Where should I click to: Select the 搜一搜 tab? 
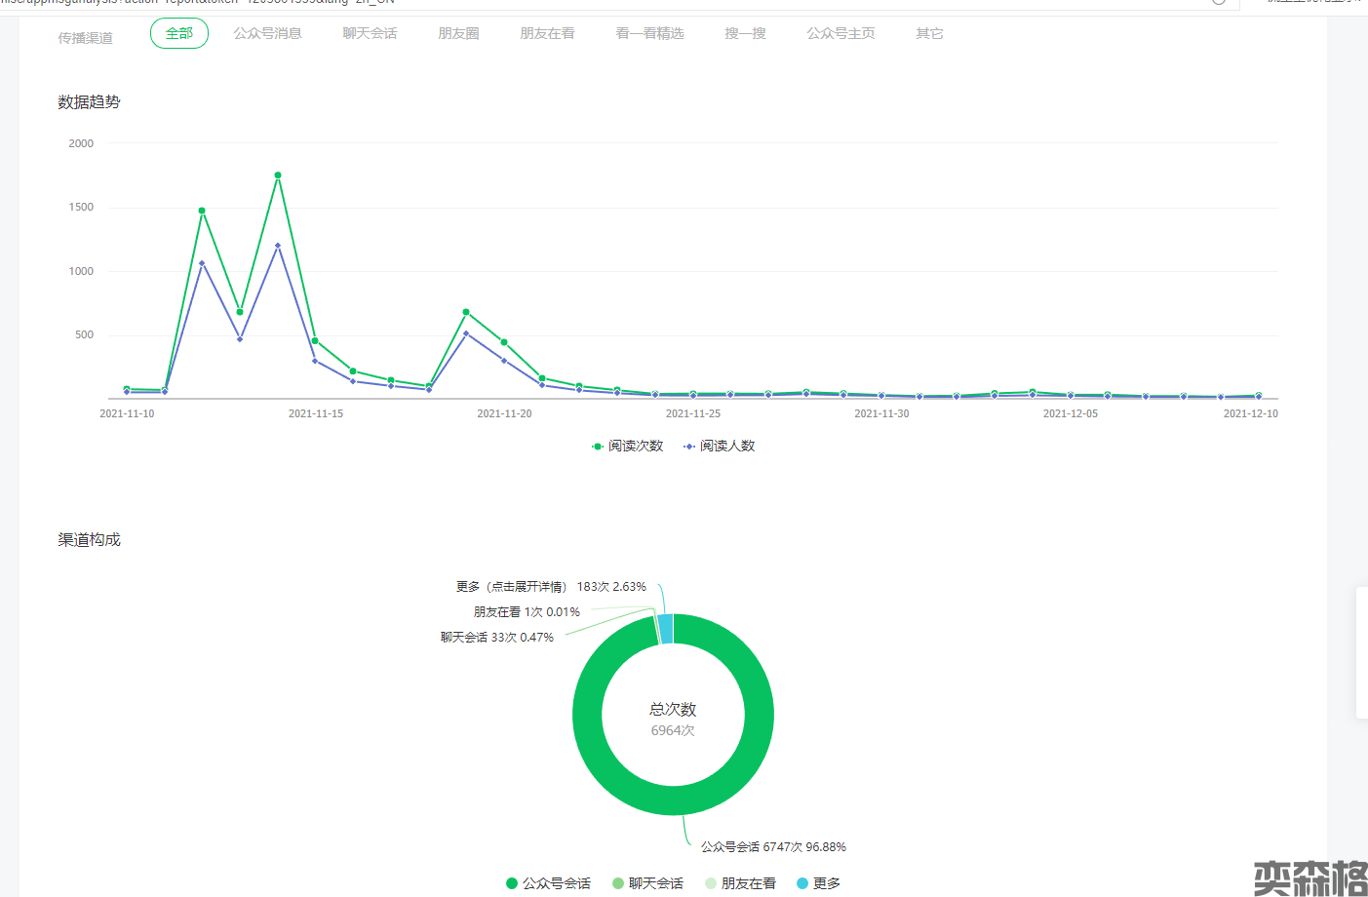pos(745,33)
